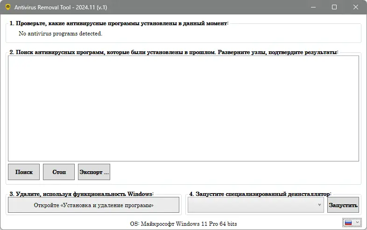Click inside the search results list area

pos(183,108)
